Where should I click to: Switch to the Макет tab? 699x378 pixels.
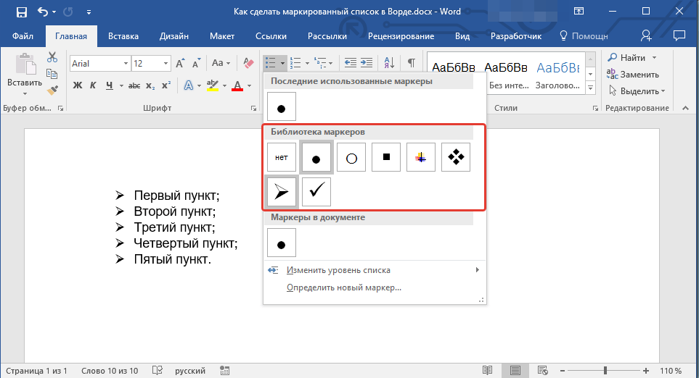click(x=222, y=36)
